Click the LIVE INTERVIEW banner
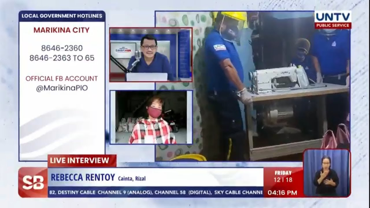This screenshot has width=370, height=208. 82,161
